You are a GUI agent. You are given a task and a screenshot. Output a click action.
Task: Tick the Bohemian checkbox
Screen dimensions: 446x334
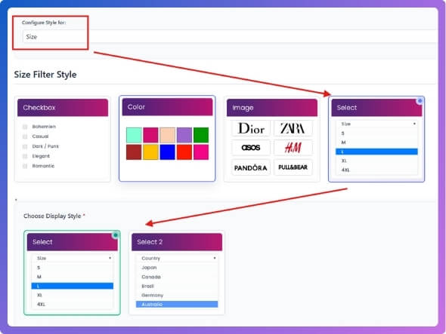click(25, 127)
